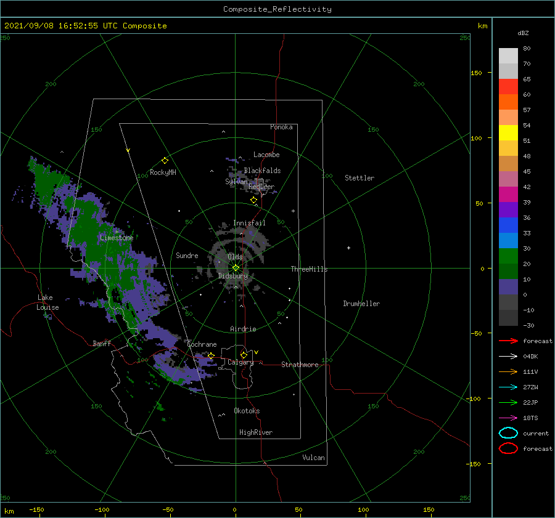The width and height of the screenshot is (555, 518).
Task: Click the Strathmore town label
Action: coord(300,365)
